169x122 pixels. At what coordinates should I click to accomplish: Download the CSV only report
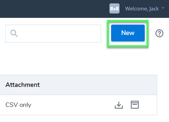click(119, 105)
